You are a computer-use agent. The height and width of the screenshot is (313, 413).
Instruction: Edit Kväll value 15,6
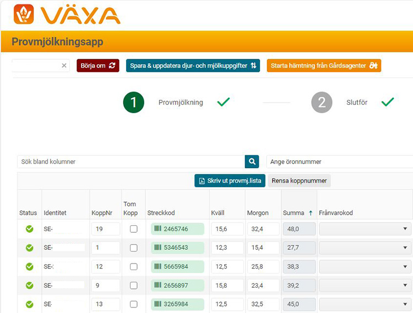tap(227, 229)
